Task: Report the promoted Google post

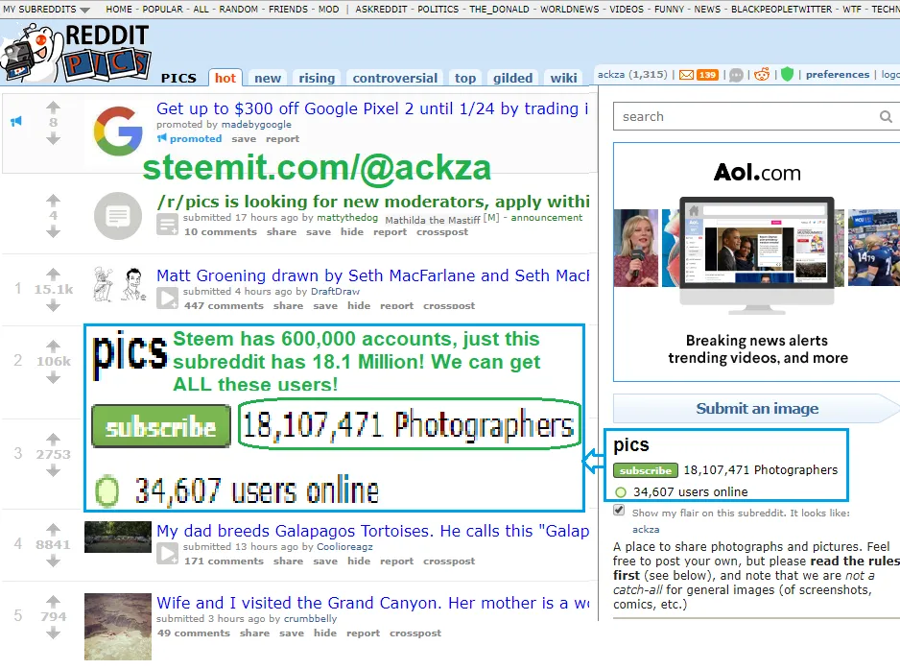Action: 282,138
